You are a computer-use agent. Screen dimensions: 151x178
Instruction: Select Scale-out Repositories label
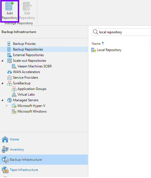[29, 61]
